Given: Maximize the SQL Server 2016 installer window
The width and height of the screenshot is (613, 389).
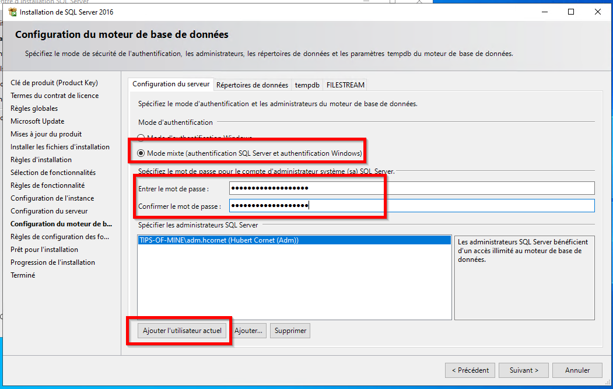Looking at the screenshot, I should coord(571,12).
